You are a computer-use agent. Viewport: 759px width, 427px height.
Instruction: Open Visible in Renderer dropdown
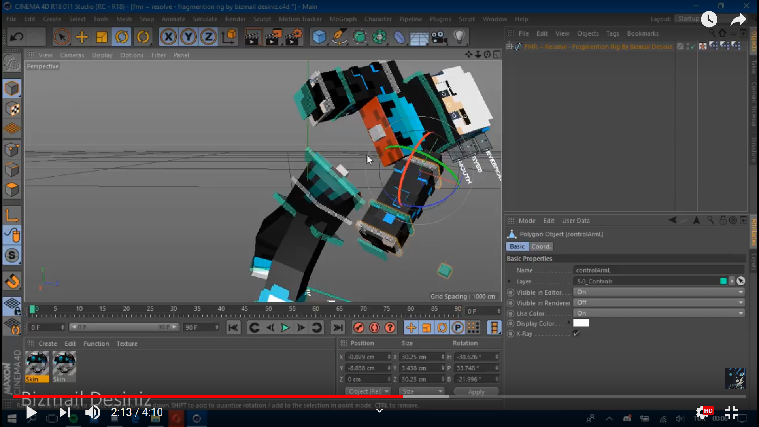[659, 303]
